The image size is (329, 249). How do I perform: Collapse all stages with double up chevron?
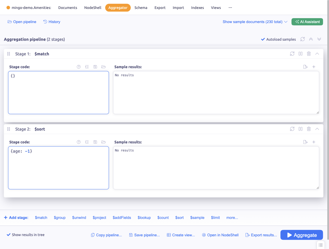click(x=311, y=39)
